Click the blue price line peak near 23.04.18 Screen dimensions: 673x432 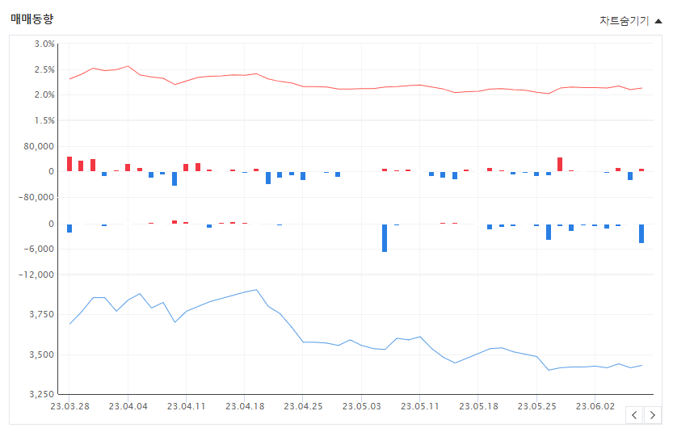pos(256,290)
